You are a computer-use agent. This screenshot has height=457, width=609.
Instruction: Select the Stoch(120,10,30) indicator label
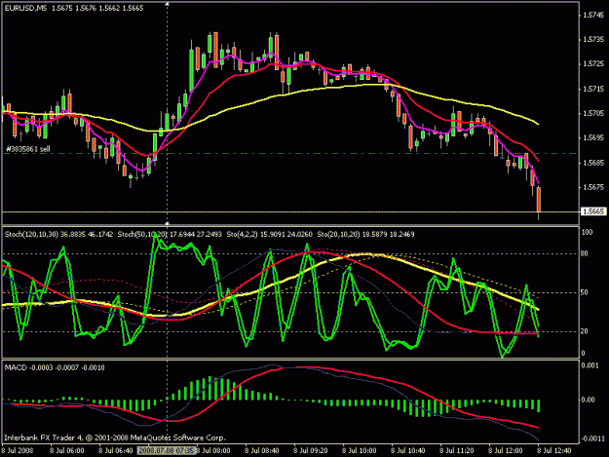(x=31, y=234)
